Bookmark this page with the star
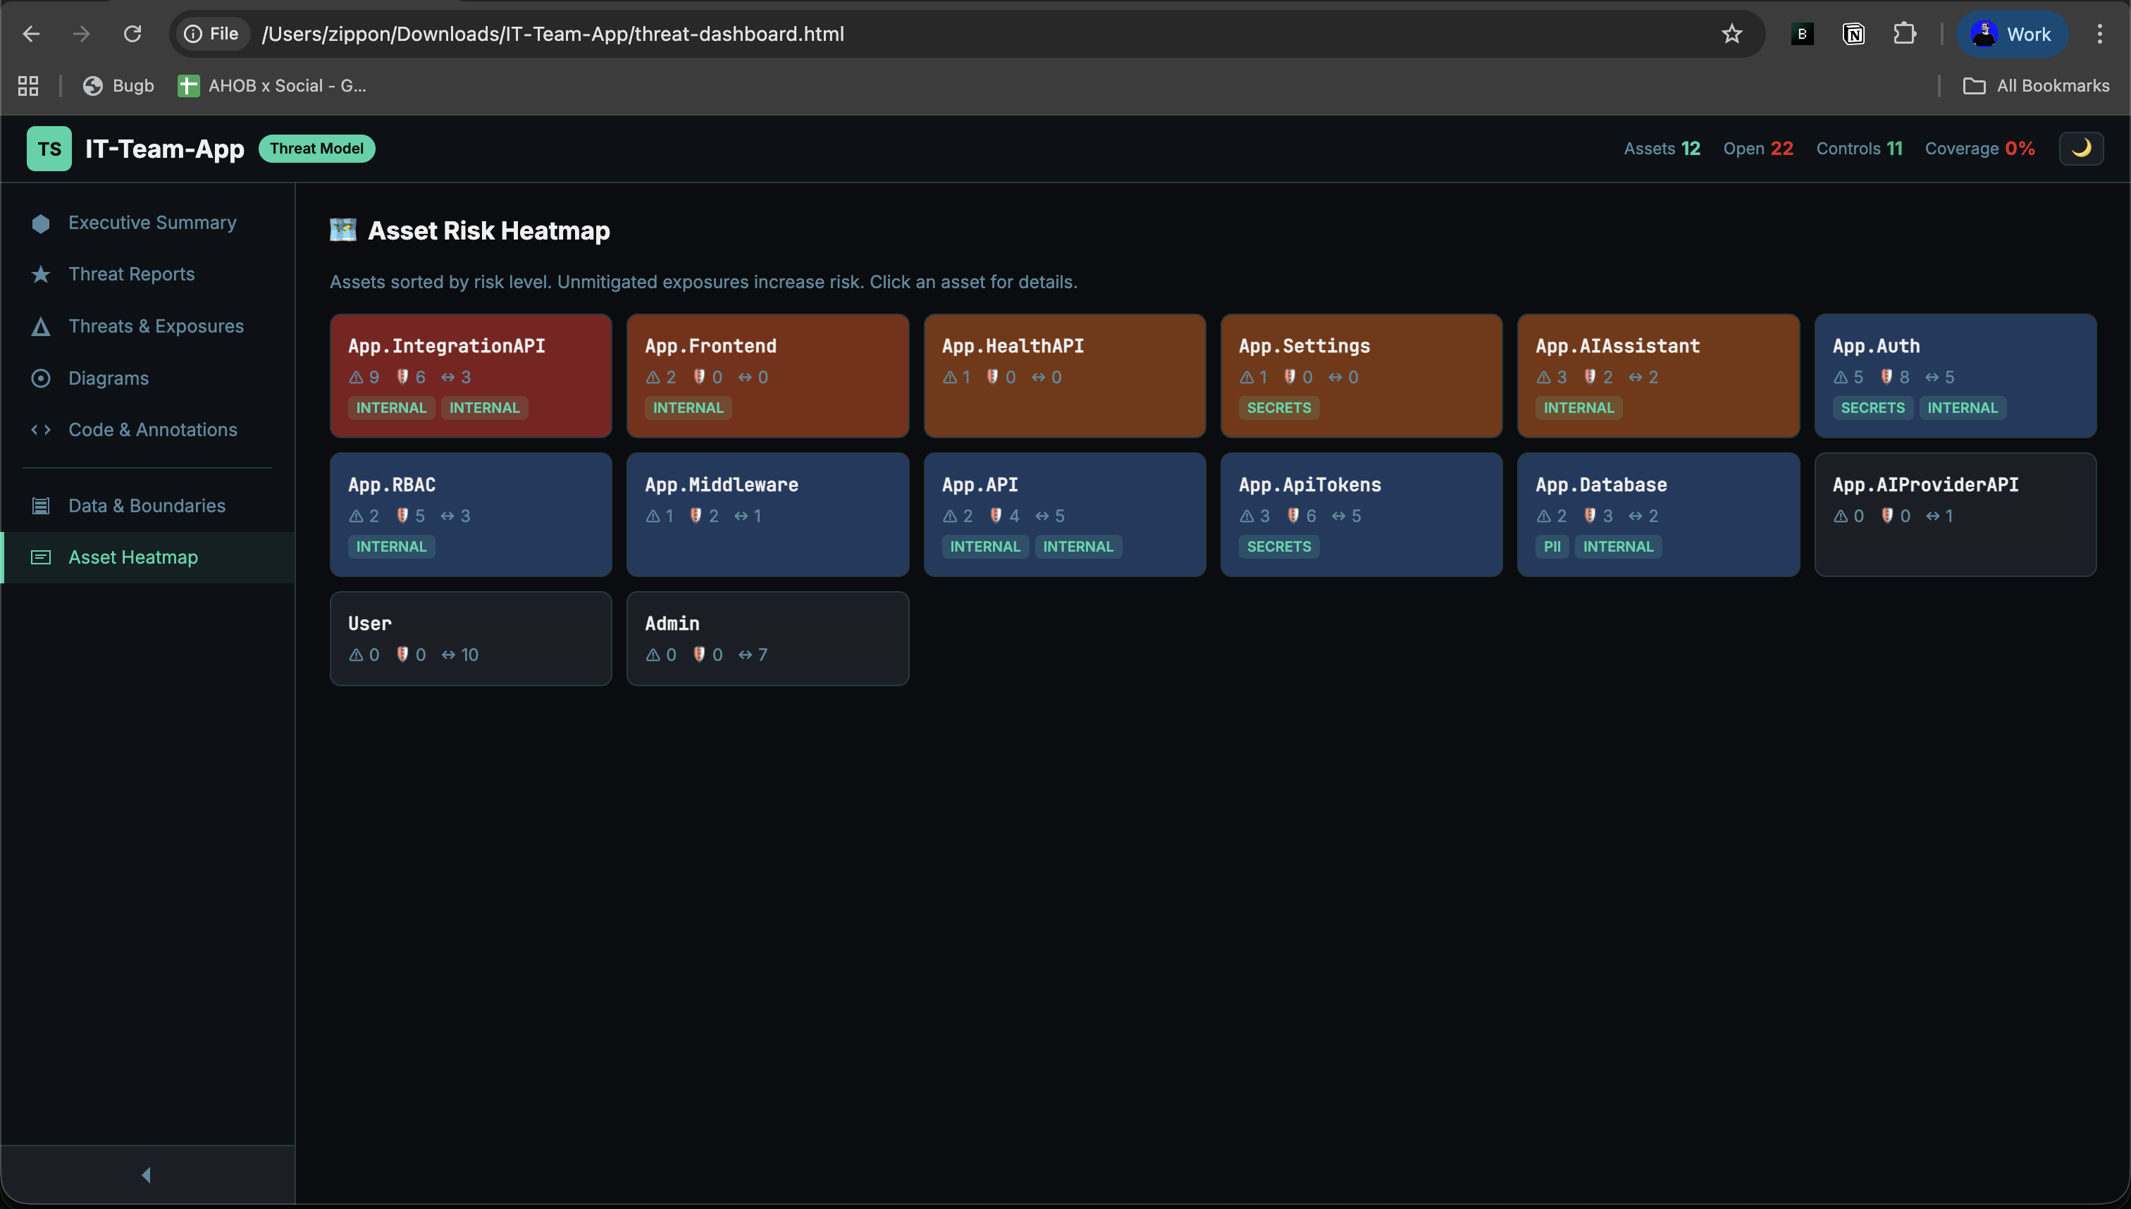The height and width of the screenshot is (1209, 2131). click(1731, 33)
